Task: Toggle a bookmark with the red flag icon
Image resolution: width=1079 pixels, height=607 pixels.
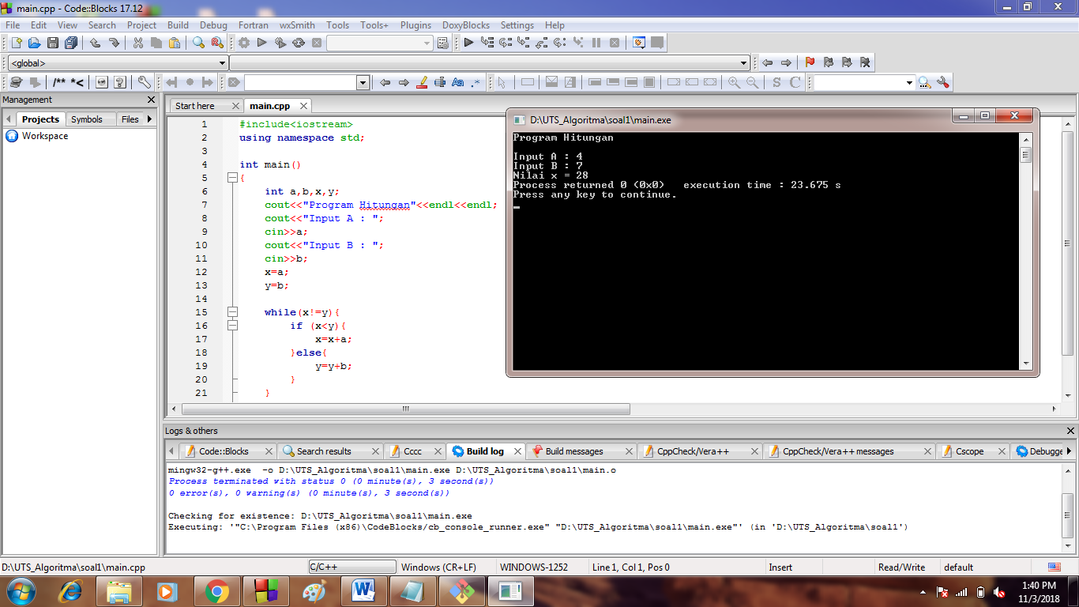Action: click(810, 63)
